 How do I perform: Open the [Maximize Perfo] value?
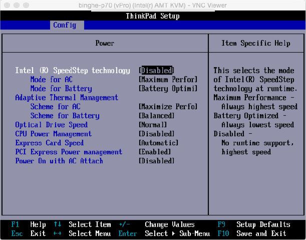point(168,107)
